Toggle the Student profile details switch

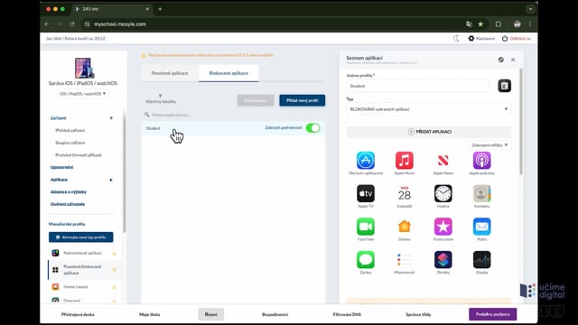pyautogui.click(x=313, y=128)
